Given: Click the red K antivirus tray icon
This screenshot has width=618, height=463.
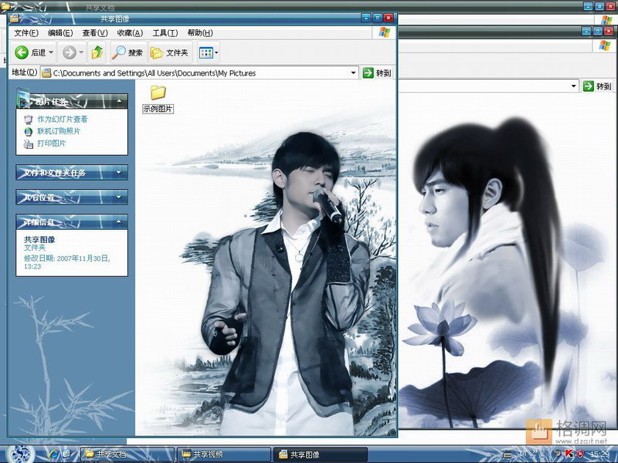Looking at the screenshot, I should point(569,454).
